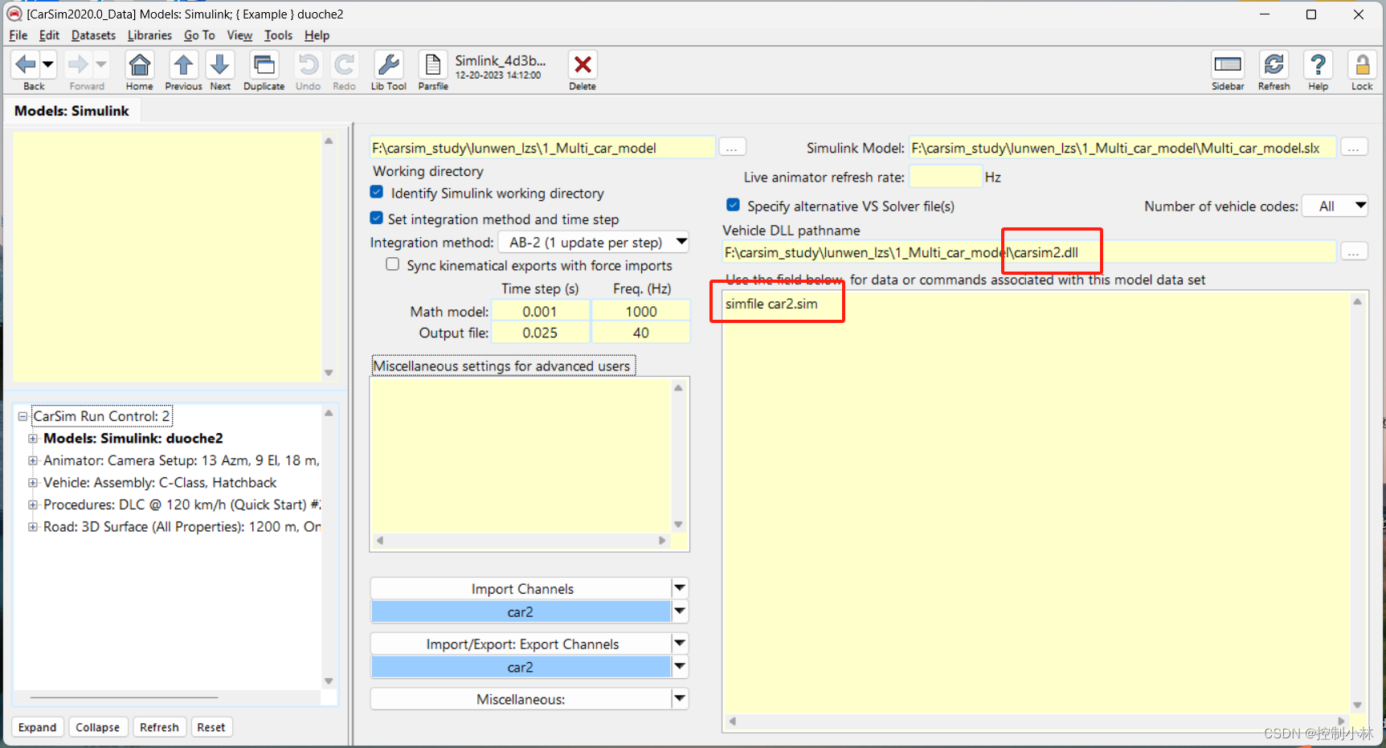Click the notes panel vertical scrollbar

[329, 256]
